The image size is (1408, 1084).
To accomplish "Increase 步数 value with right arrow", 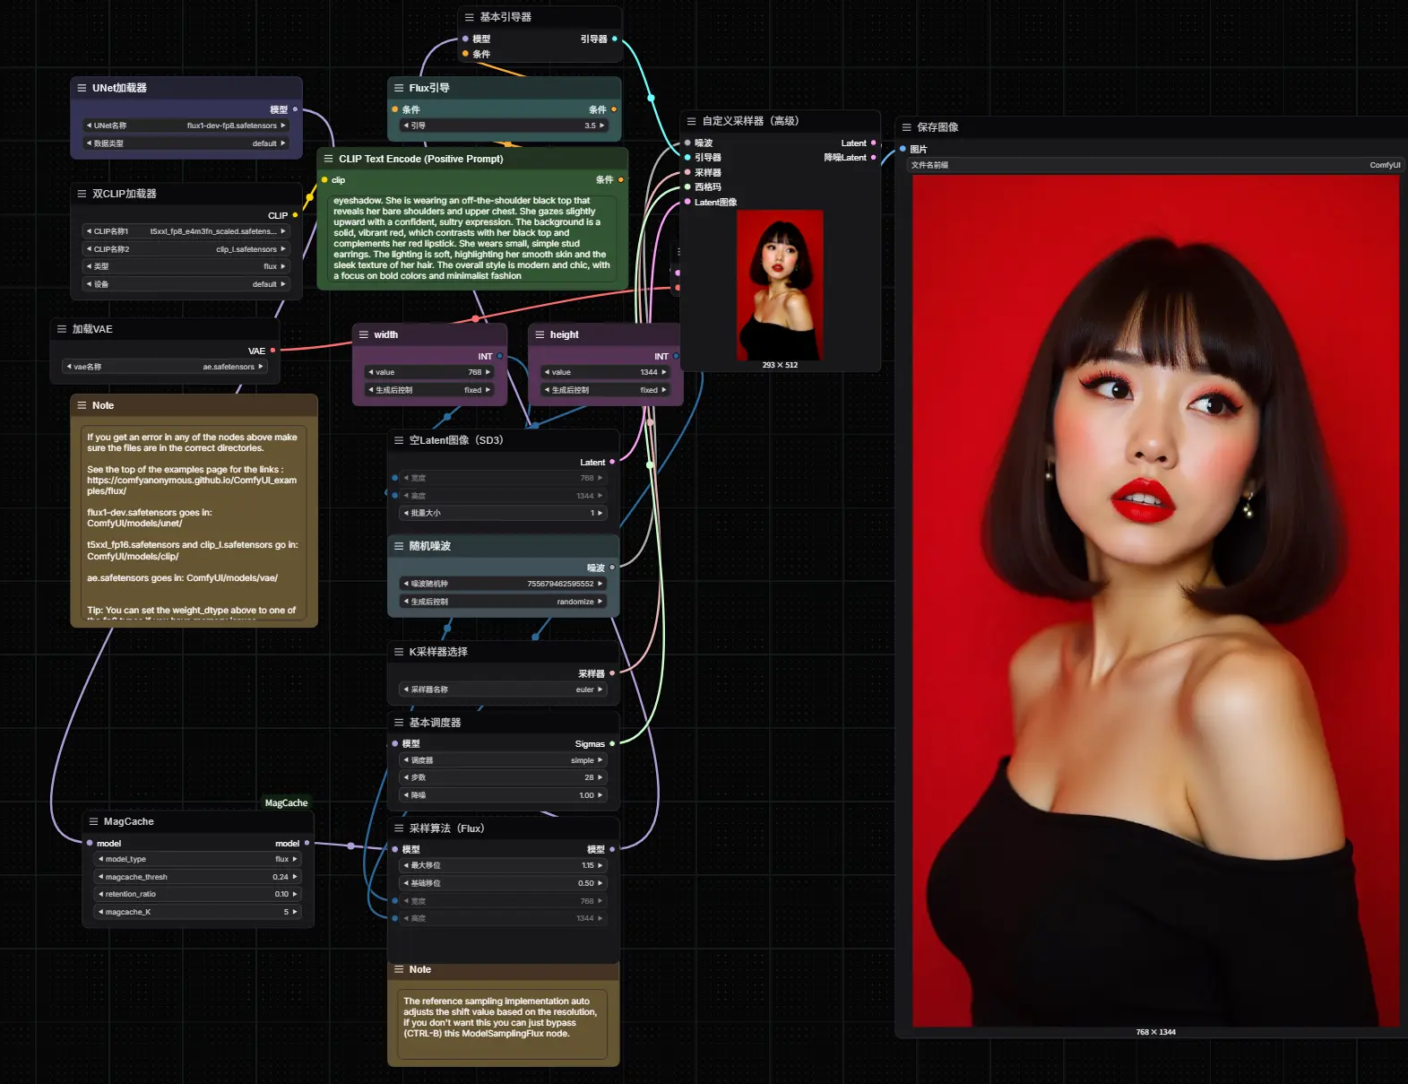I will (600, 777).
